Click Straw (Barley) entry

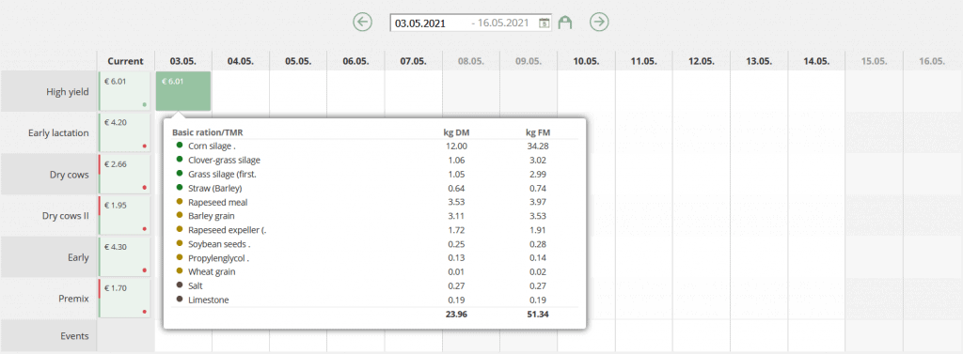pyautogui.click(x=215, y=188)
